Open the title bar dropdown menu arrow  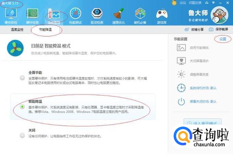pos(214,3)
